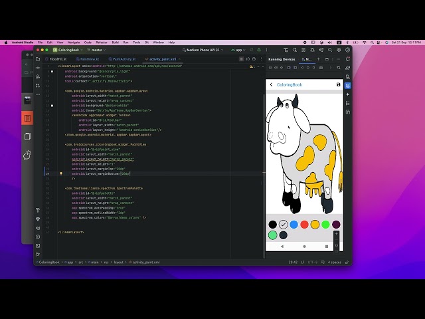Viewport: 425px width, 319px height.
Task: Toggle read-only lock icon in status bar
Action: (347, 263)
